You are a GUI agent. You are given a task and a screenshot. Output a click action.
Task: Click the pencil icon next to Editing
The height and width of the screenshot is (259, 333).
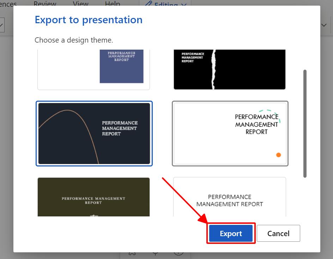pos(149,5)
